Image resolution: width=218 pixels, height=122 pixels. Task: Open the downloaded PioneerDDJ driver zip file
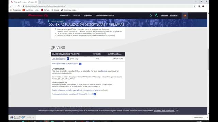tap(21, 118)
